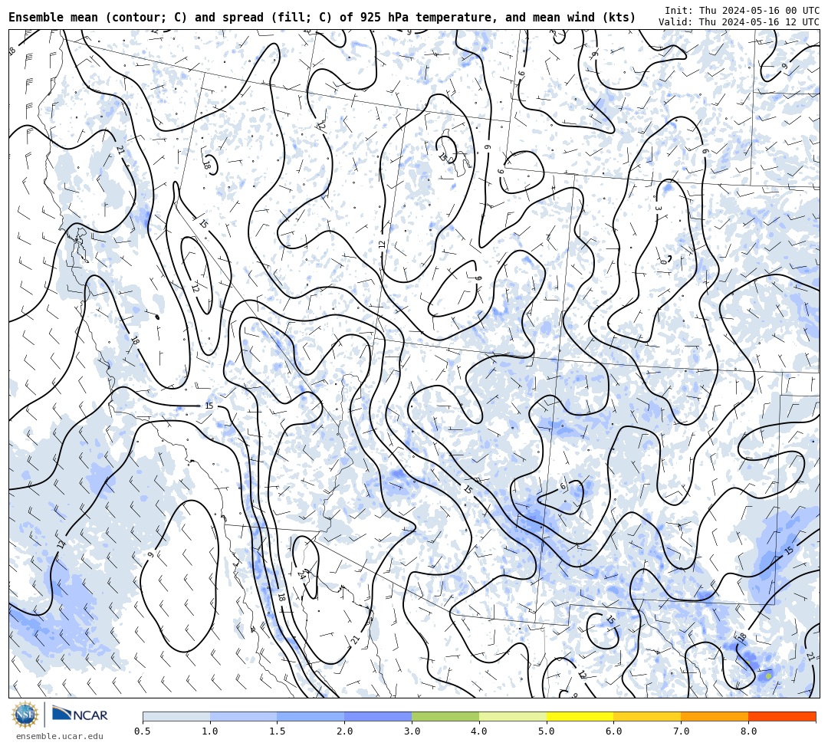
Task: Click the 1.0 colorbar tick label
Action: pos(210,731)
